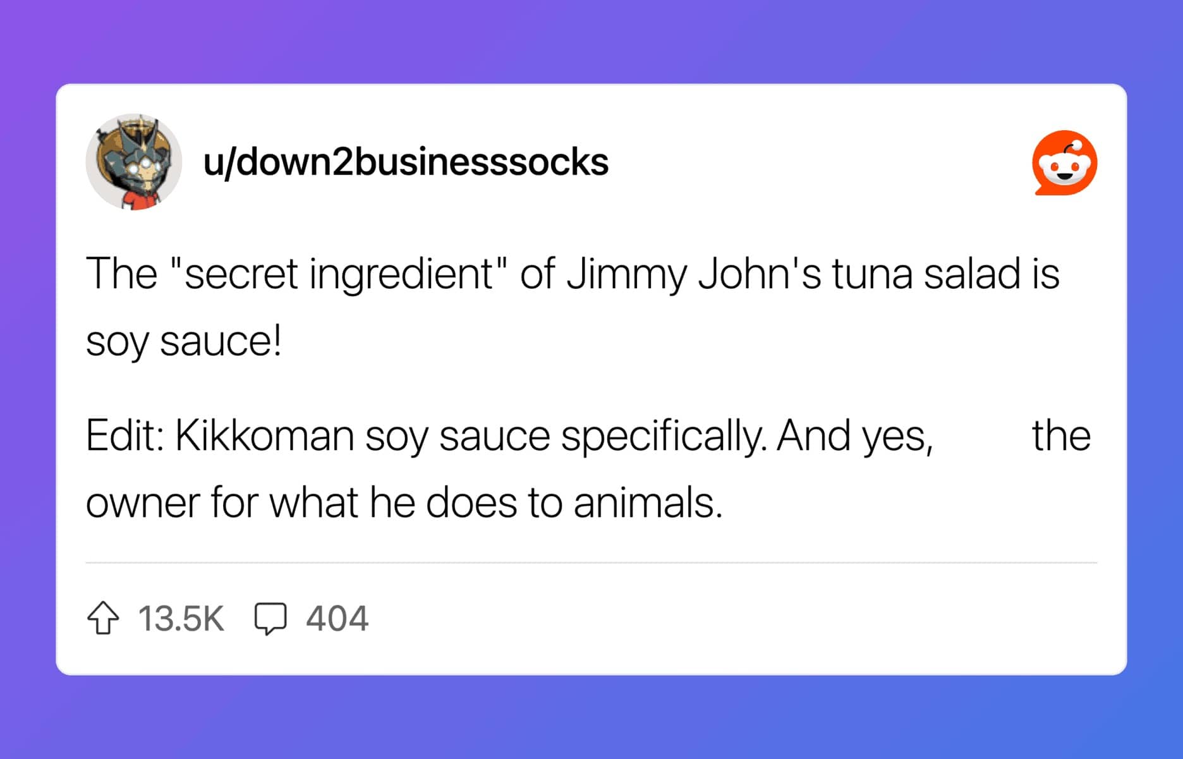Click the word "animals." ending the post
This screenshot has width=1183, height=759.
click(648, 503)
